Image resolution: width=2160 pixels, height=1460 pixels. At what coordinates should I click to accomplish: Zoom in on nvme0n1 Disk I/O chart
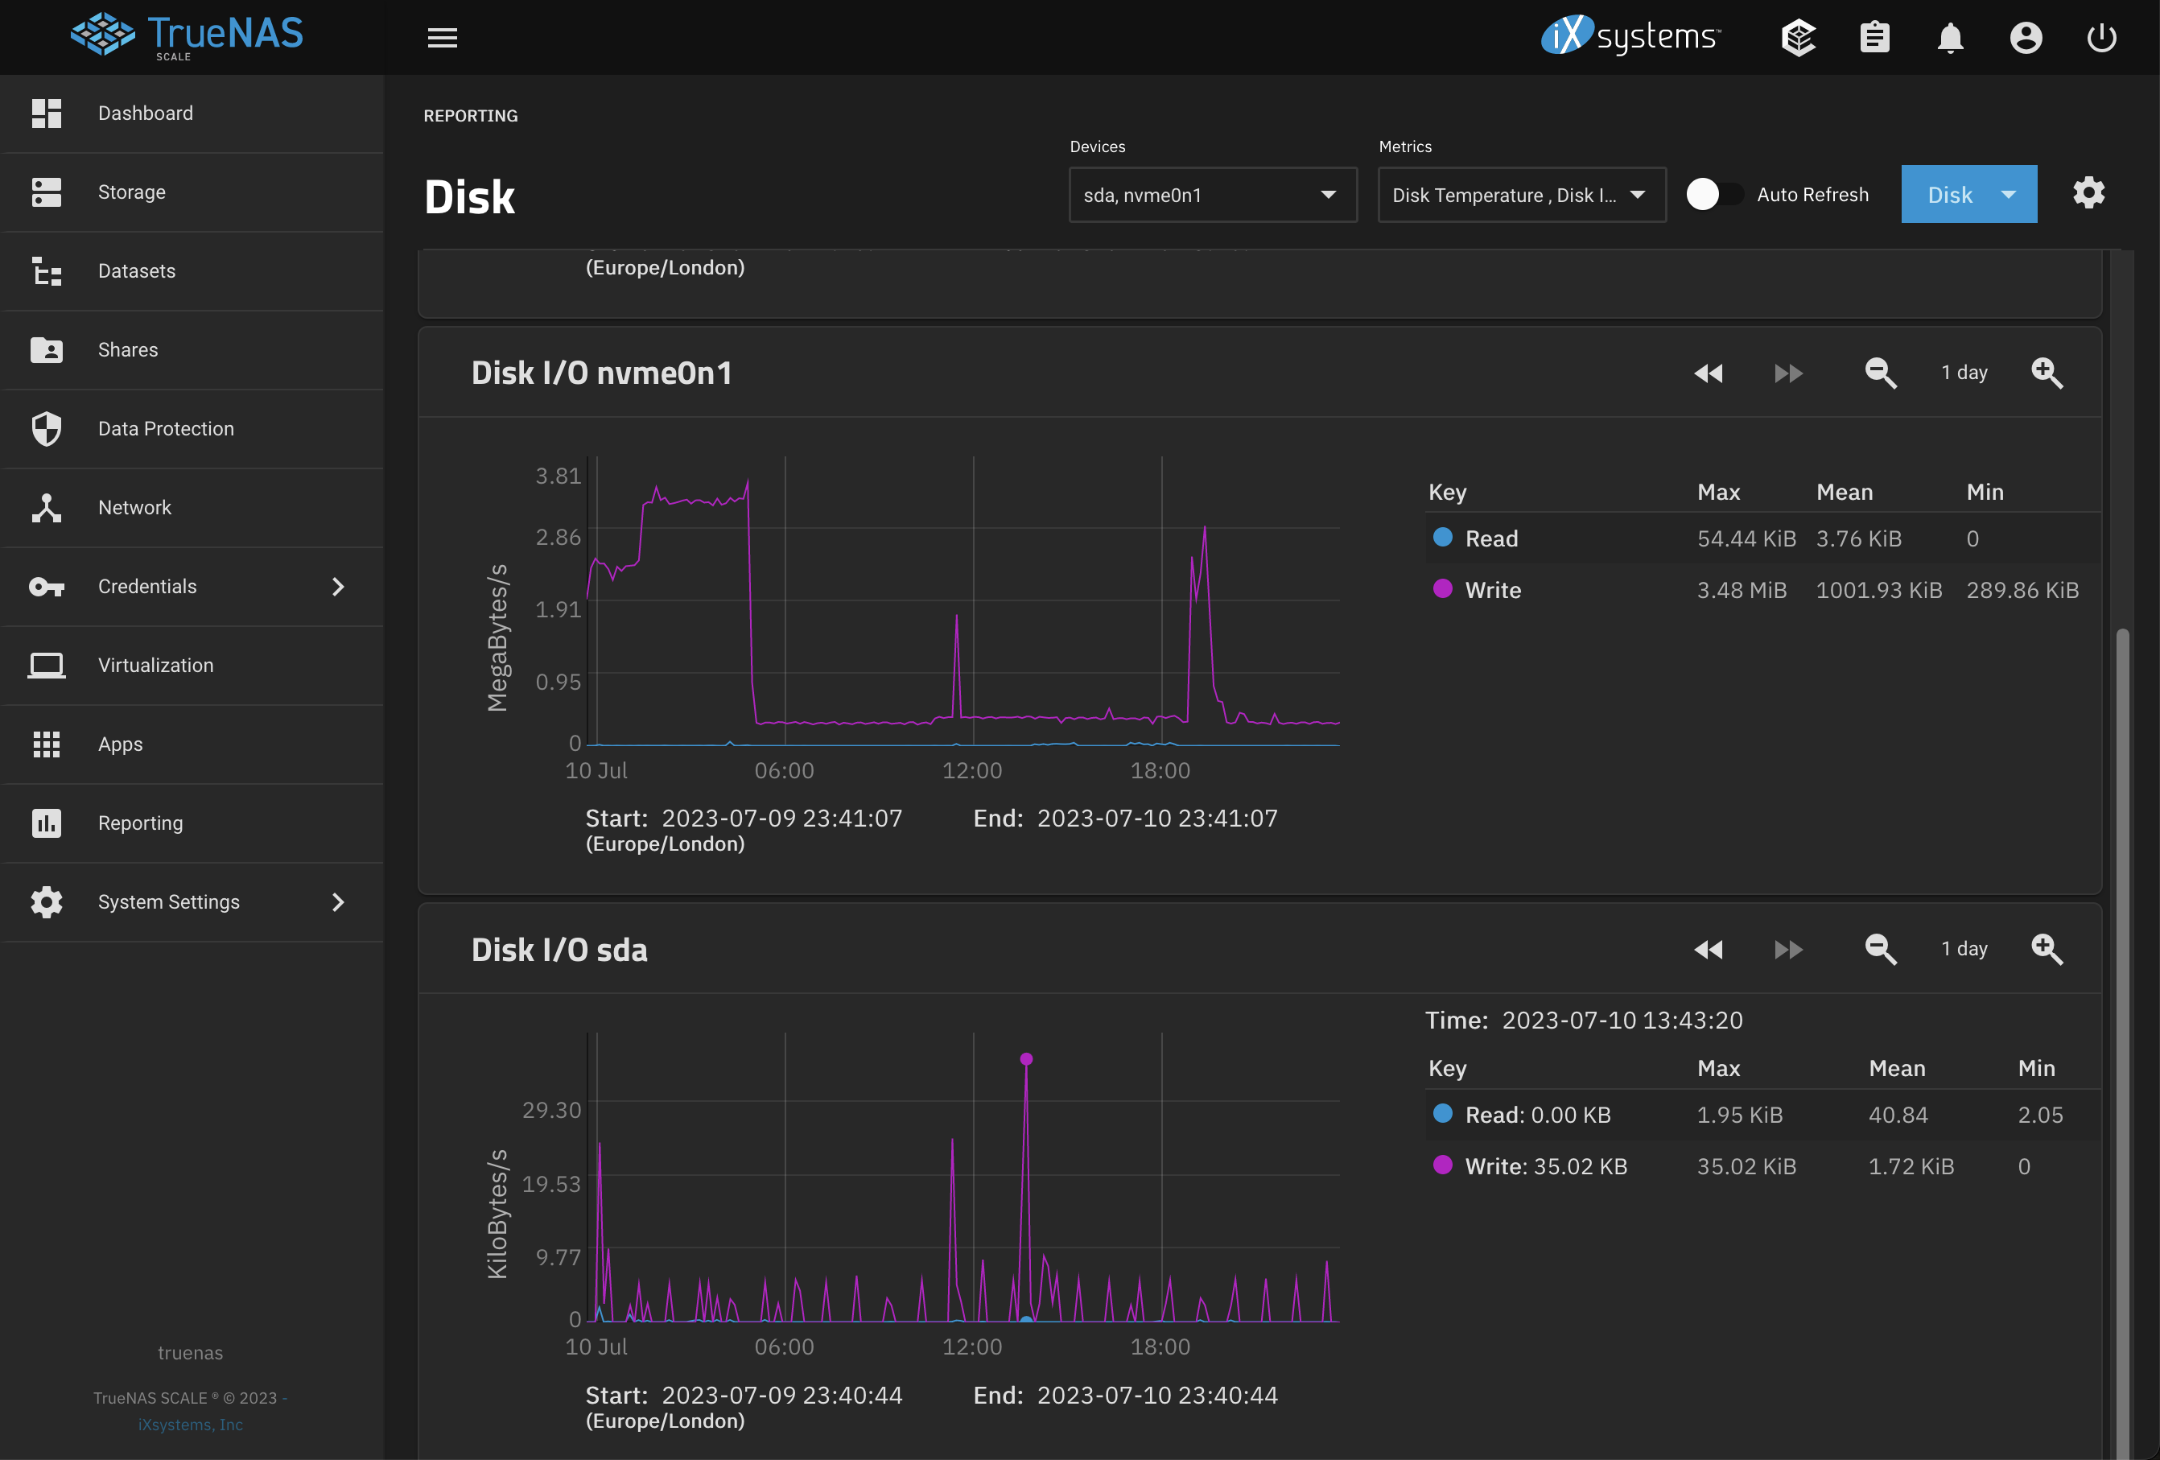click(x=2047, y=373)
